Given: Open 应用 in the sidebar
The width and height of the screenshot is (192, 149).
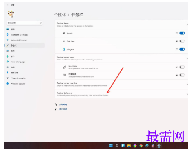Looking at the screenshot, I should pos(25,51).
